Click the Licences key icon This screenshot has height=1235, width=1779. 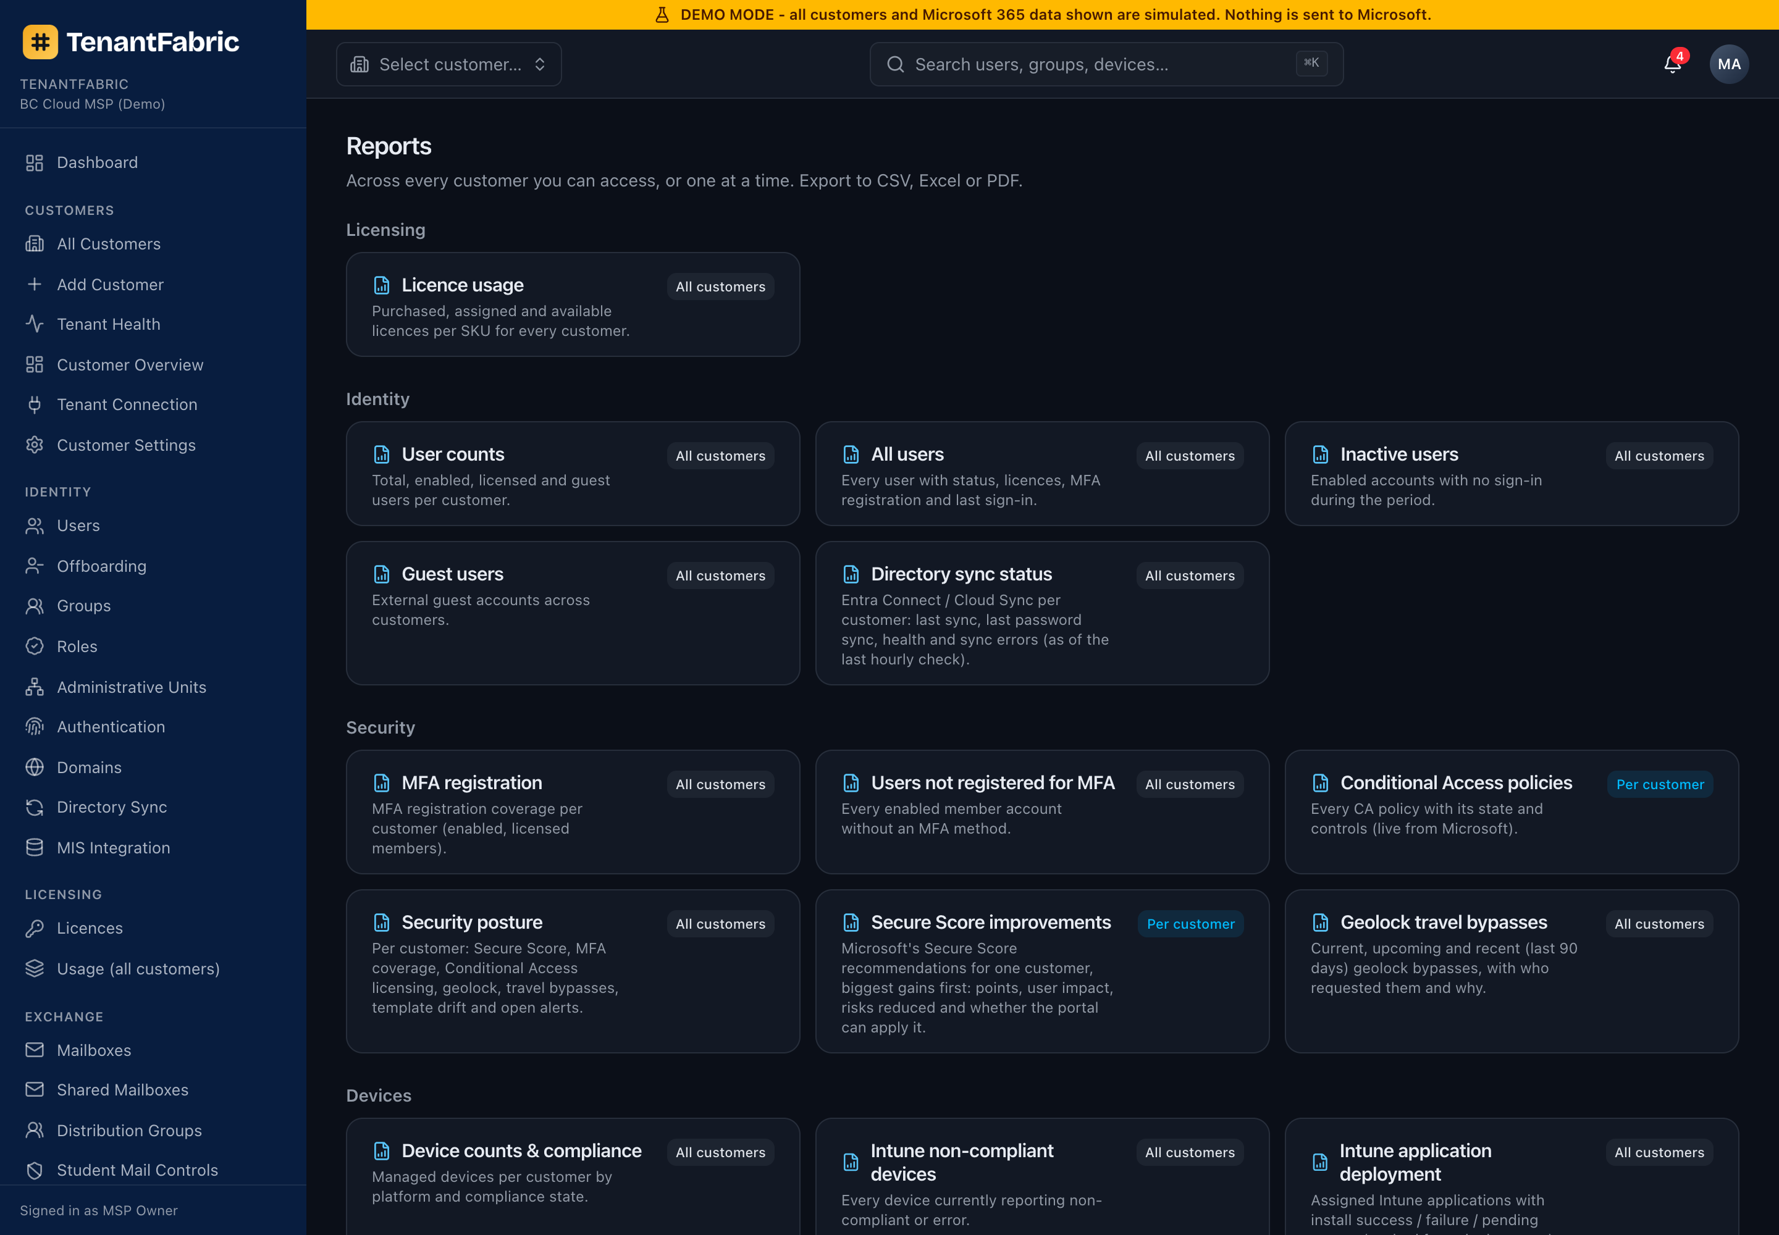pyautogui.click(x=35, y=929)
